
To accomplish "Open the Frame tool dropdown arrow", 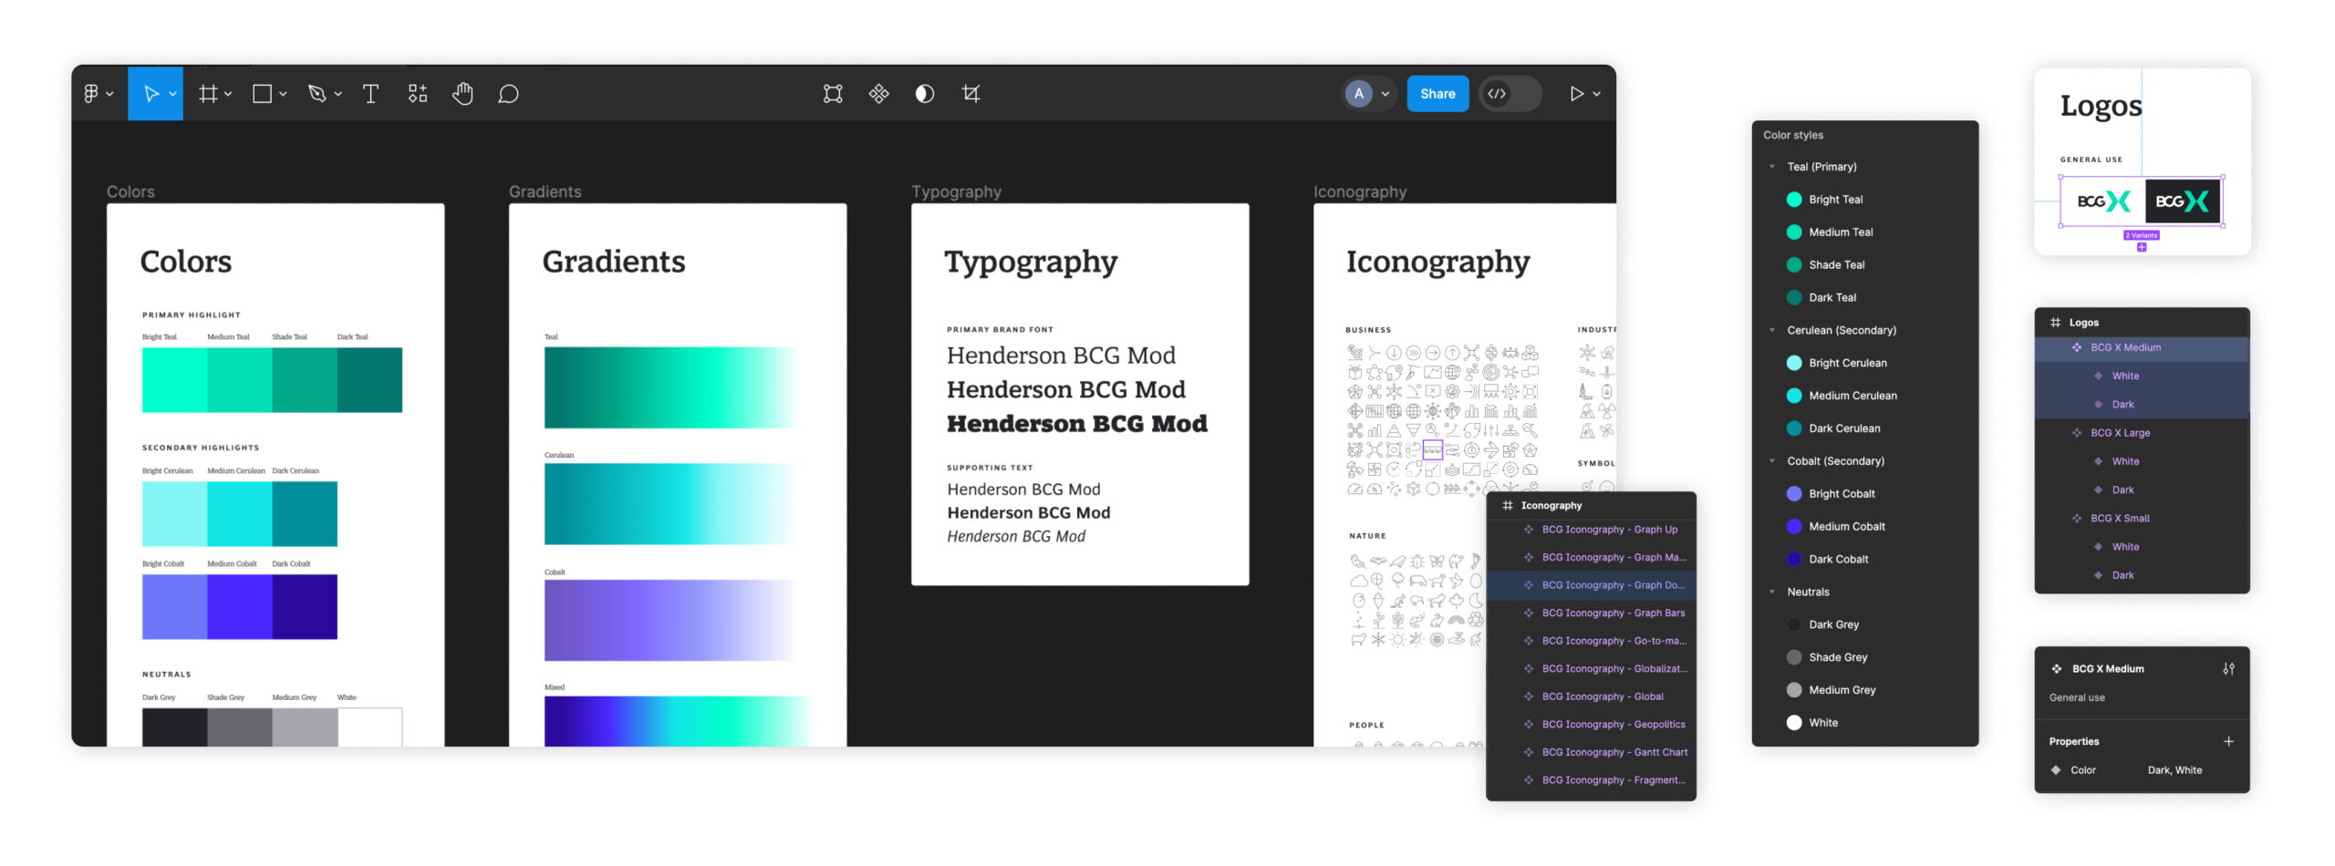I will [228, 94].
